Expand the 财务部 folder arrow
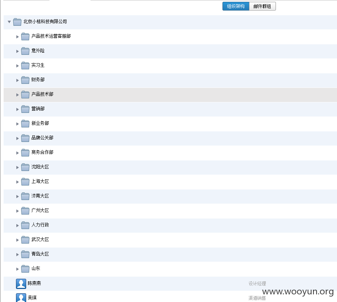337x302 pixels. tap(17, 80)
